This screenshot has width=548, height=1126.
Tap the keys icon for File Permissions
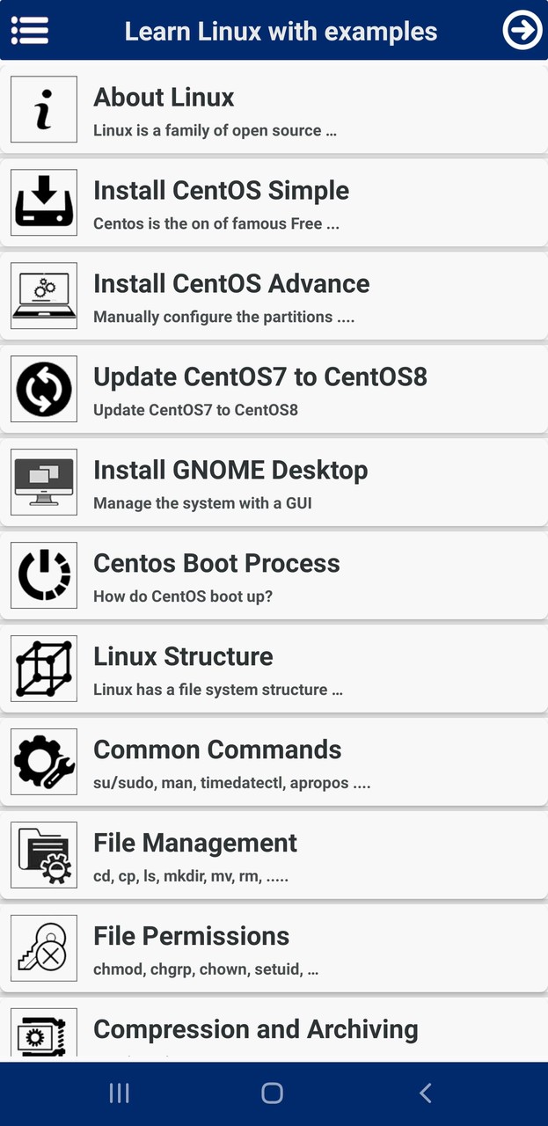coord(44,948)
